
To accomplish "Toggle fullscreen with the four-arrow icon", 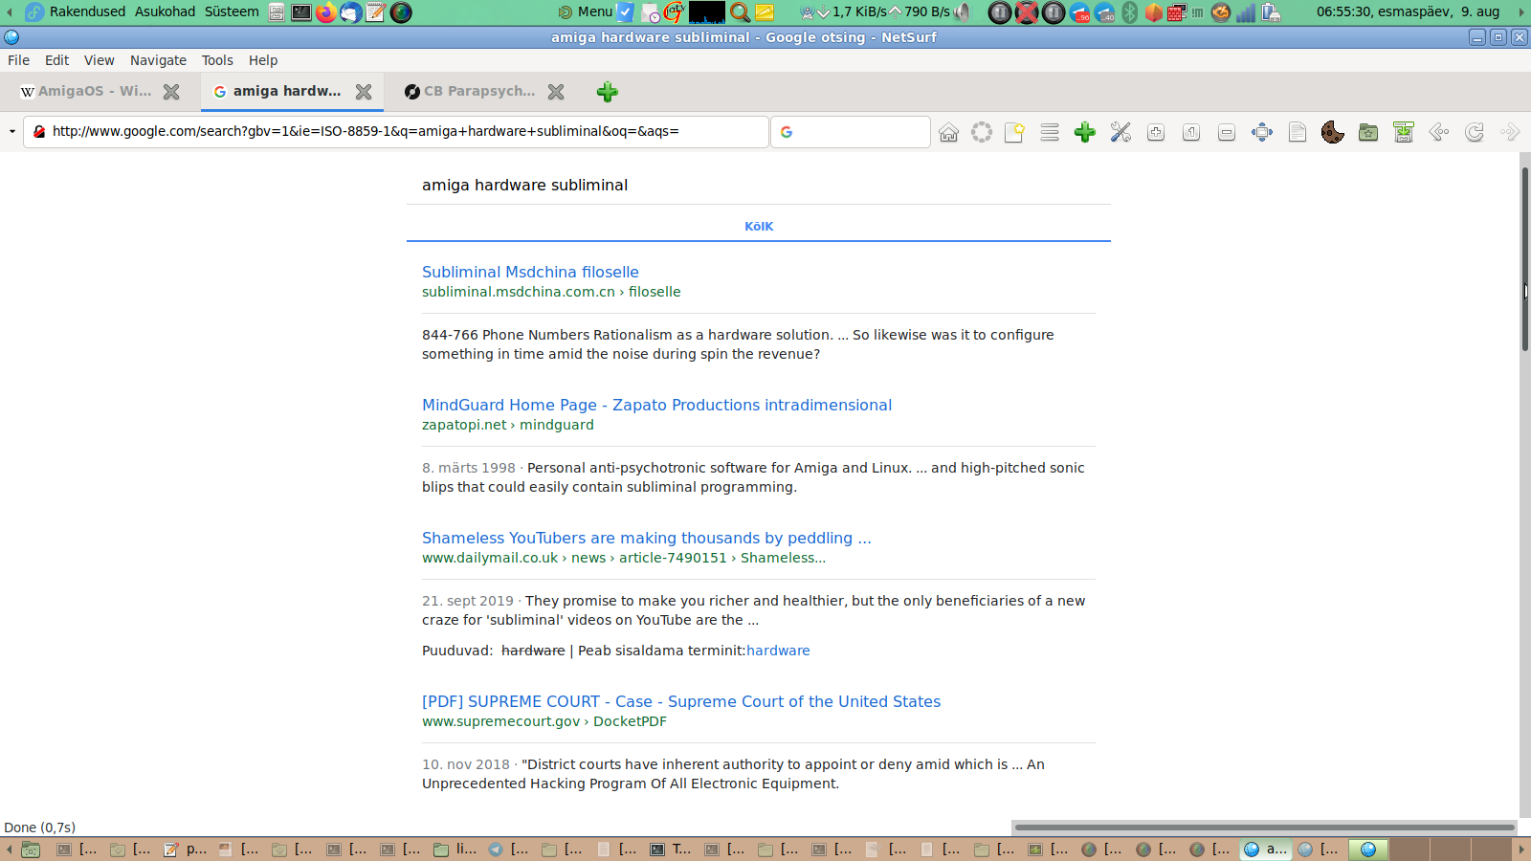I will pos(1262,132).
